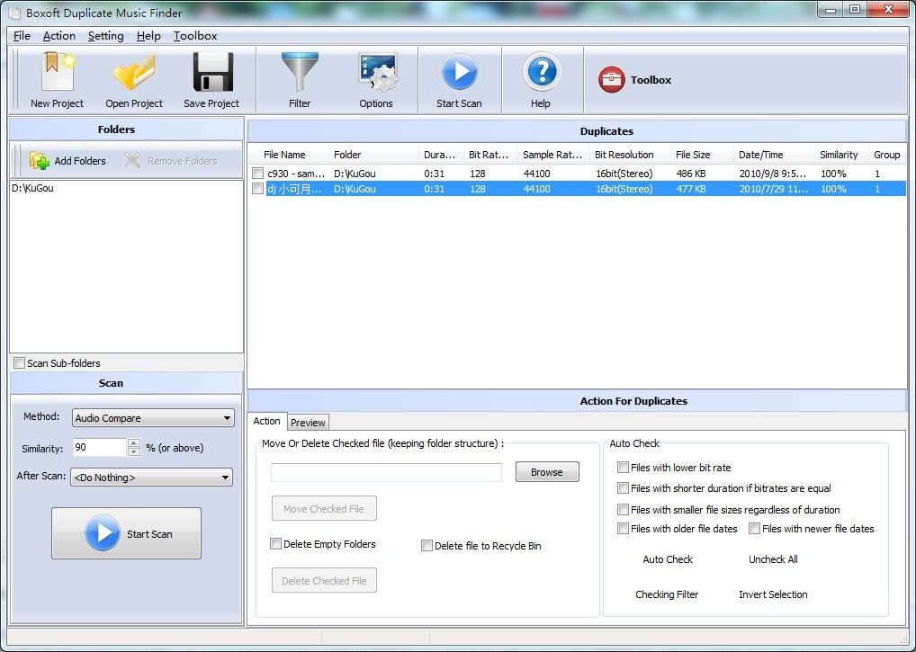This screenshot has width=916, height=652.
Task: Click the Move Checked File button
Action: pyautogui.click(x=324, y=508)
